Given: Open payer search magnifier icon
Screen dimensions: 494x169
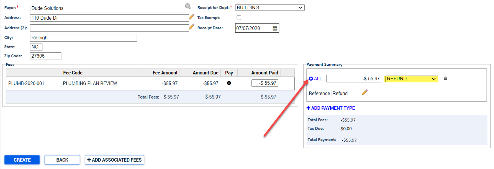Looking at the screenshot, I should pos(188,6).
